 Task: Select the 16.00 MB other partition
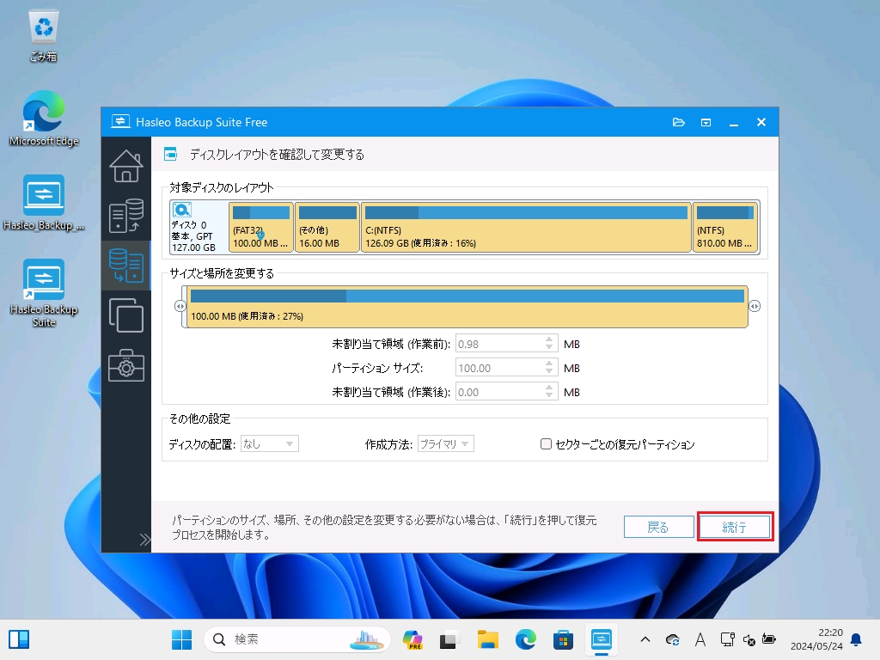click(x=327, y=227)
